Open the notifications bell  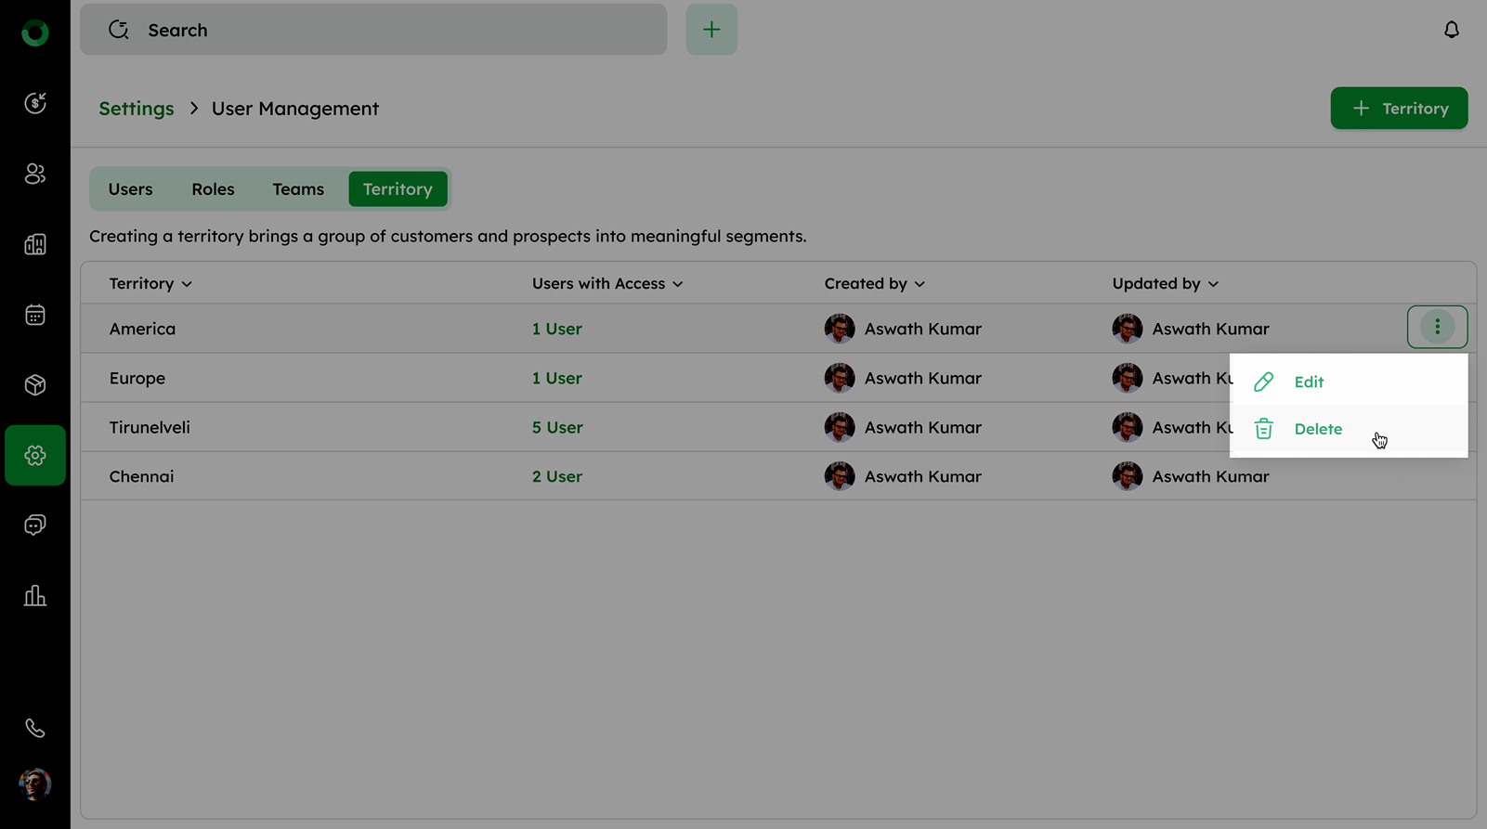pos(1451,30)
